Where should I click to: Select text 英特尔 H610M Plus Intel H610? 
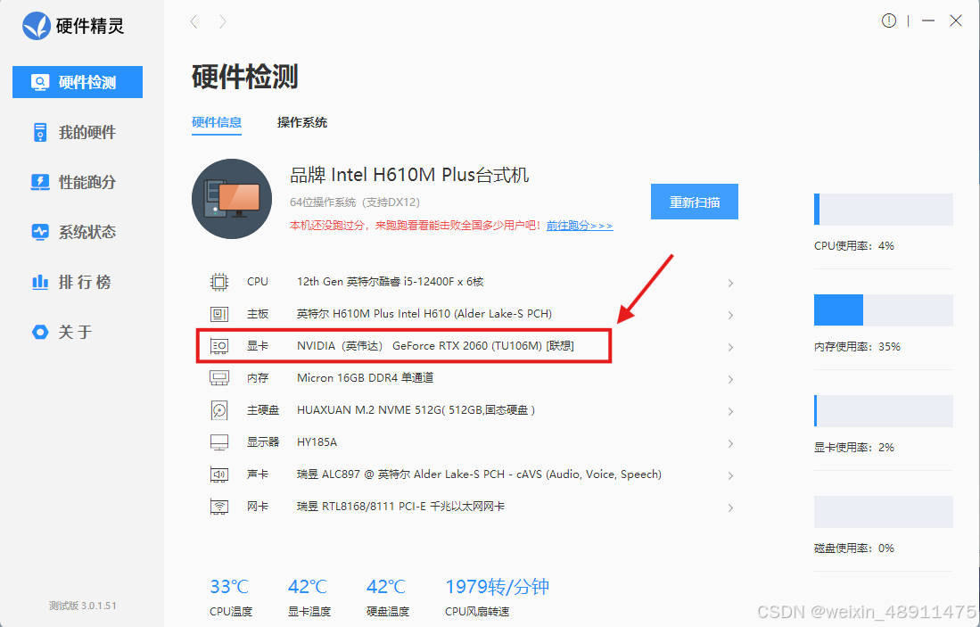pos(374,314)
